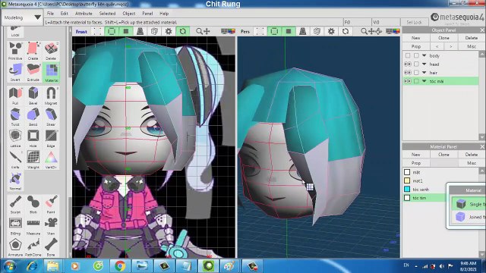The image size is (486, 273).
Task: Select the Extrude tool
Action: (x=33, y=72)
